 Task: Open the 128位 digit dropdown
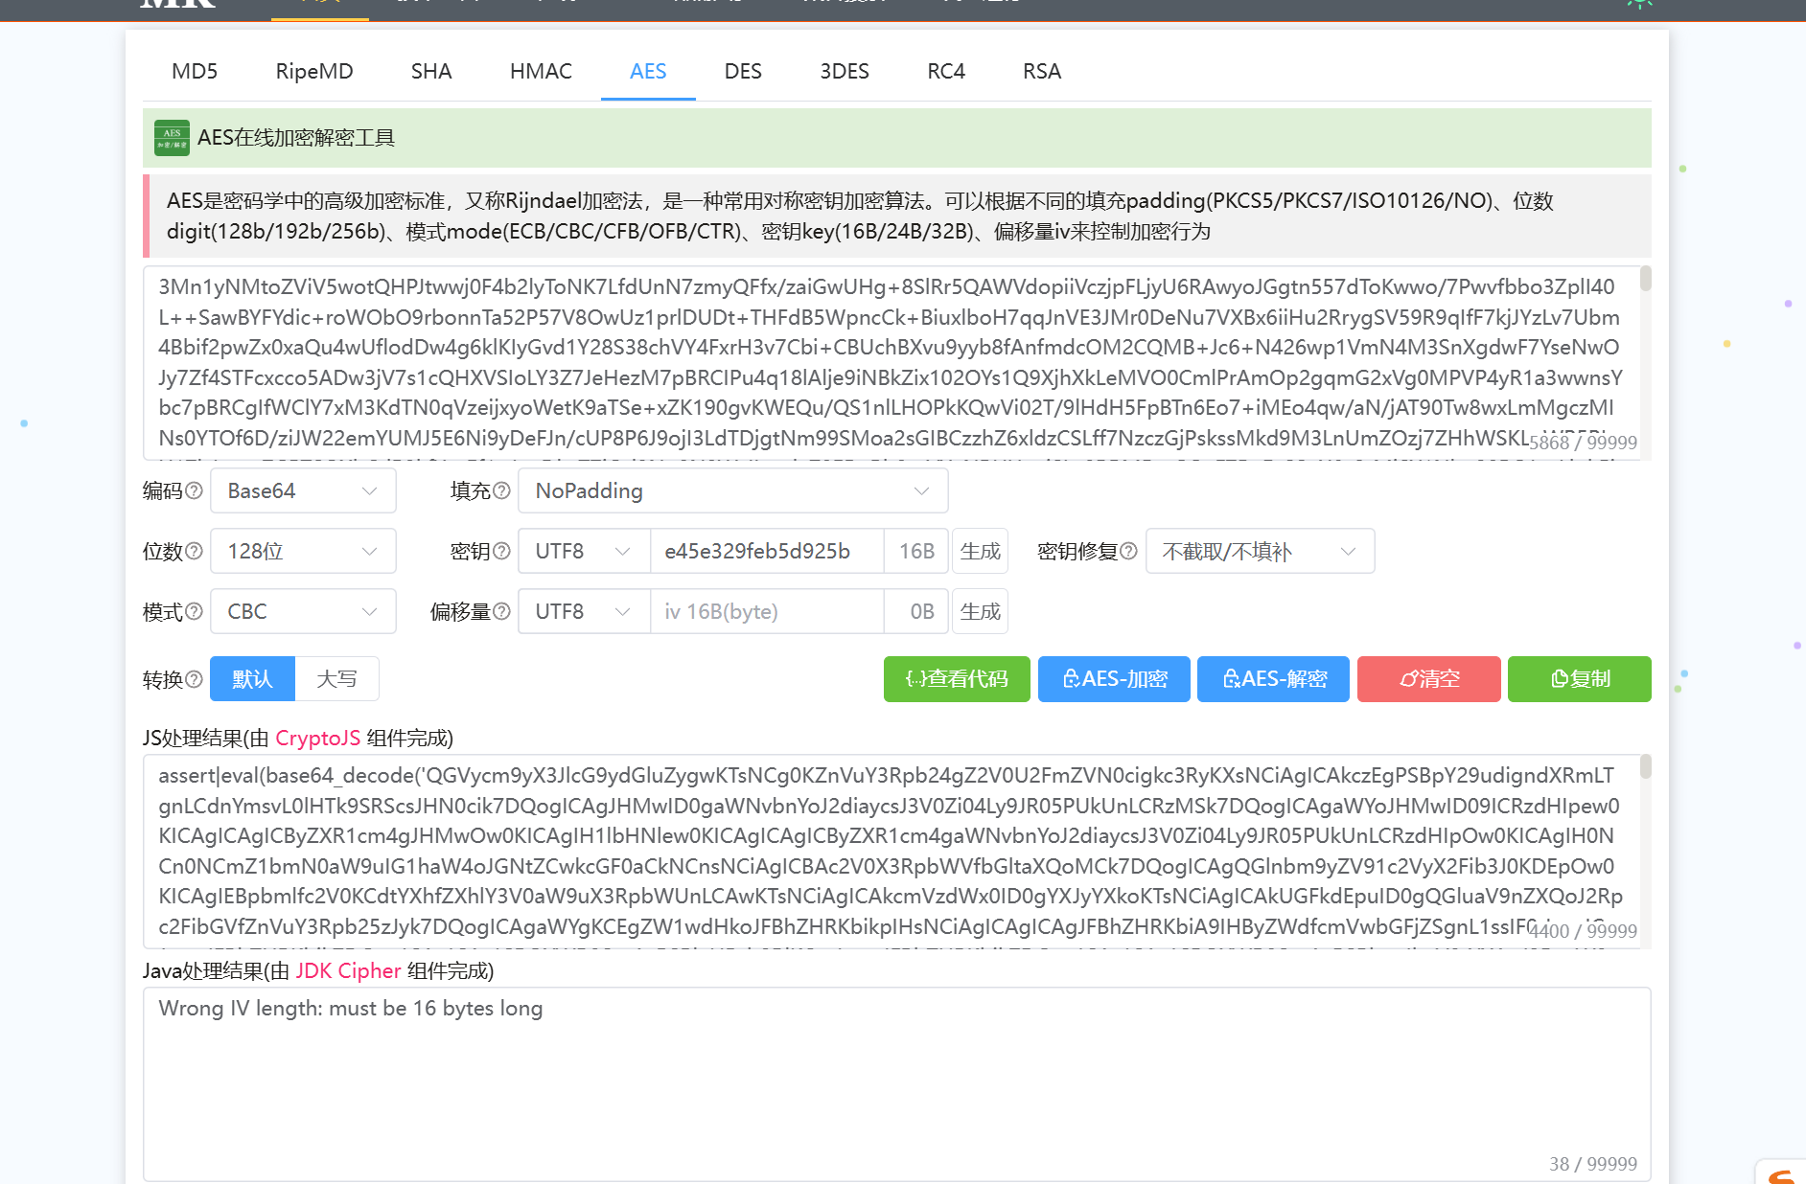point(302,551)
